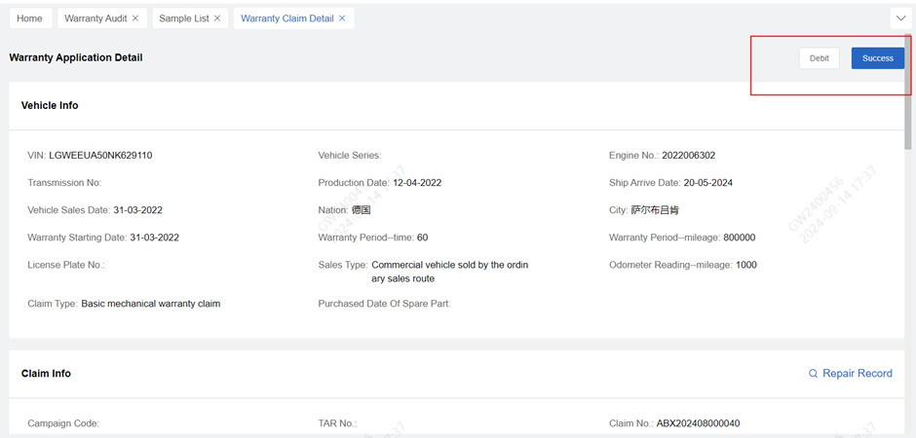Viewport: 916px width, 438px height.
Task: Switch to the Sample List tab
Action: tap(184, 18)
